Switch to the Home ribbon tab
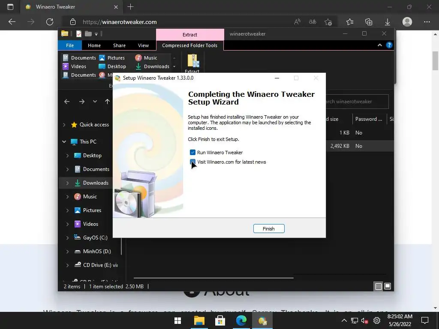This screenshot has height=329, width=439. point(94,45)
